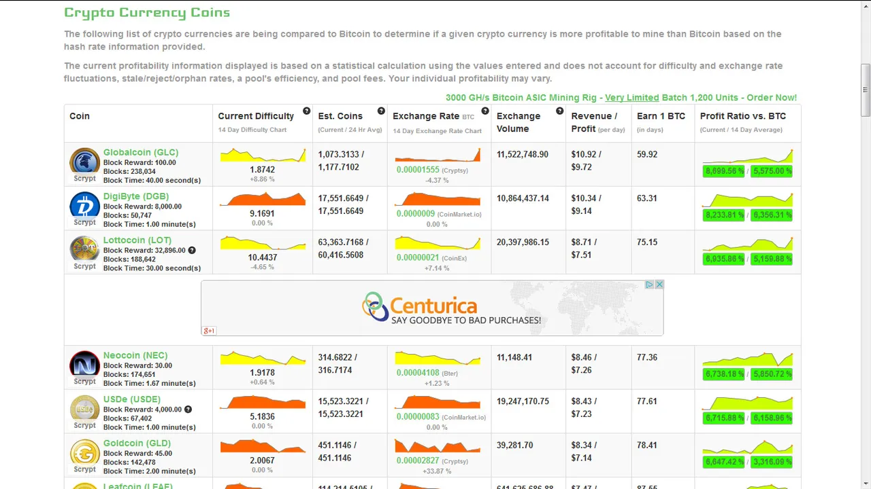
Task: View Globalcoin profit ratio chart
Action: coord(748,156)
